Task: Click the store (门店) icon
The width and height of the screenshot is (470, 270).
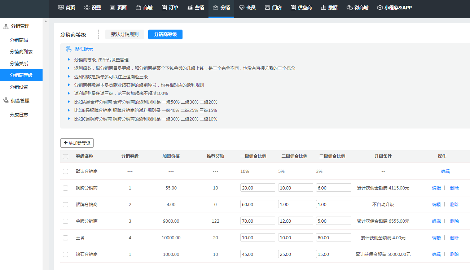Action: 267,8
